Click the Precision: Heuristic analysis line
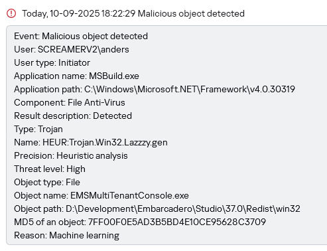The image size is (327, 251). pyautogui.click(x=71, y=155)
